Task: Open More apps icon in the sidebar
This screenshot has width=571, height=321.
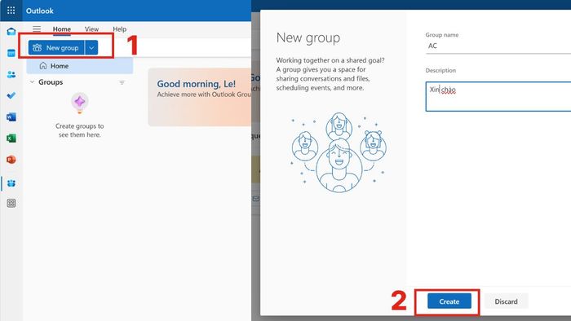Action: (x=11, y=203)
